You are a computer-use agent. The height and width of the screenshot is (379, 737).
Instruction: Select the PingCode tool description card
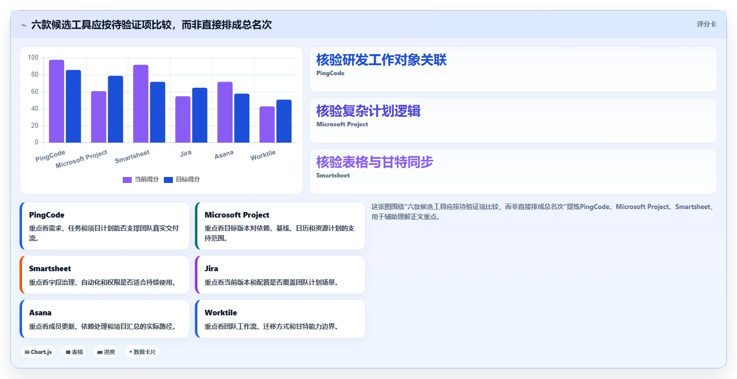(x=105, y=226)
